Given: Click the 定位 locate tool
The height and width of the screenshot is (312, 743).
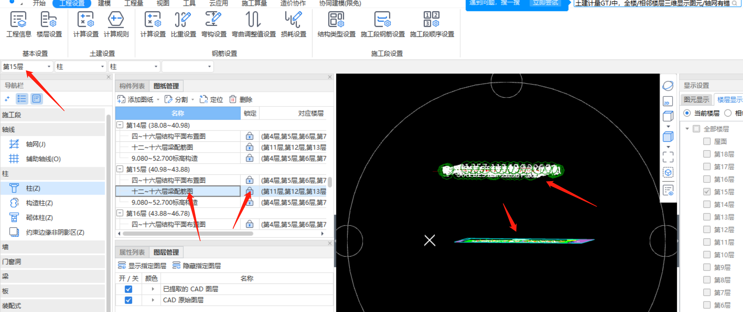Looking at the screenshot, I should pyautogui.click(x=211, y=99).
